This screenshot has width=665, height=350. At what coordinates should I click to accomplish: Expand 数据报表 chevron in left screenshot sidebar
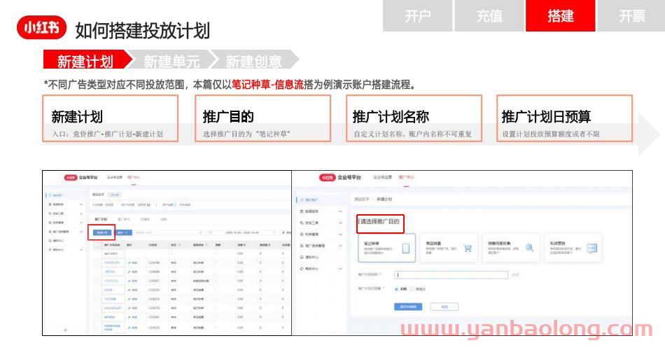point(81,204)
